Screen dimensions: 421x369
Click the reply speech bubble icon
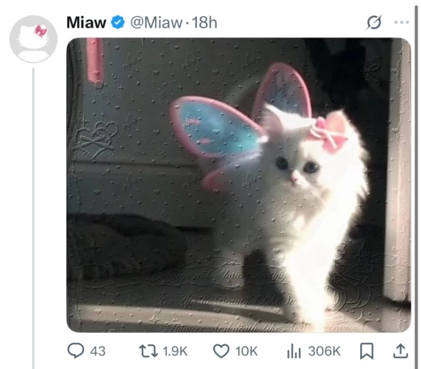[75, 351]
